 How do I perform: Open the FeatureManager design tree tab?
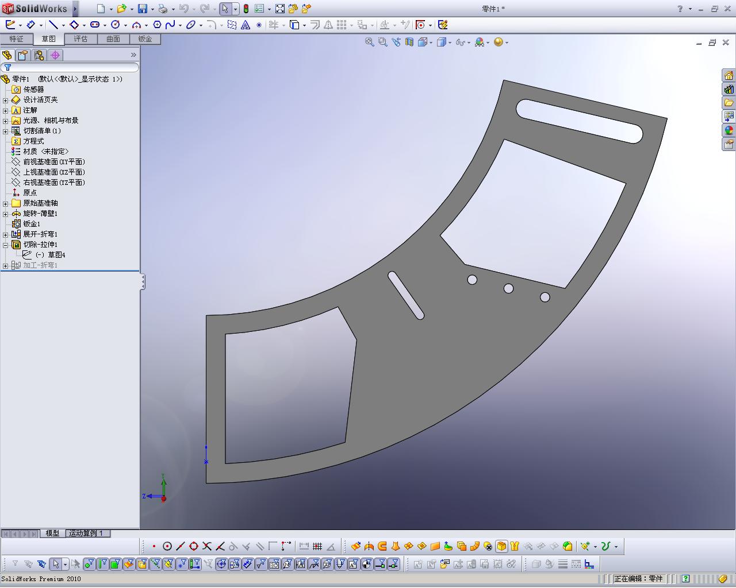(x=7, y=55)
